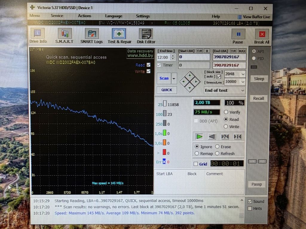The width and height of the screenshot is (306, 229).
Task: Toggle the Timer checkbox
Action: click(x=159, y=65)
